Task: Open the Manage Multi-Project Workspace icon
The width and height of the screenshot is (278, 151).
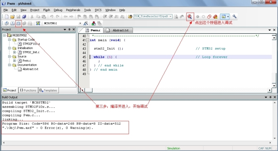Action: 99,23
